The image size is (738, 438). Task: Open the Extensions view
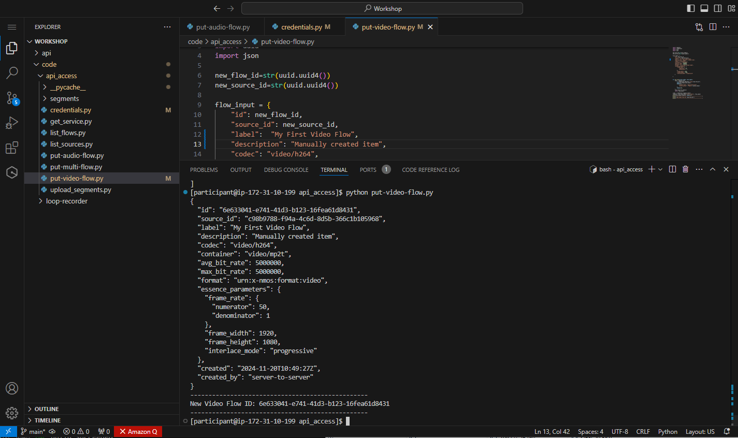point(12,148)
